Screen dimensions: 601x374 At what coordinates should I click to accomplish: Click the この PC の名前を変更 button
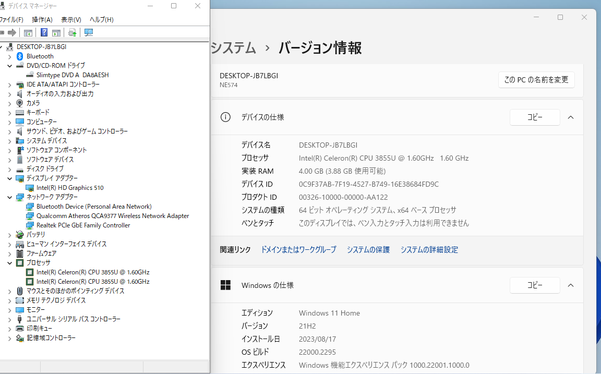[536, 80]
